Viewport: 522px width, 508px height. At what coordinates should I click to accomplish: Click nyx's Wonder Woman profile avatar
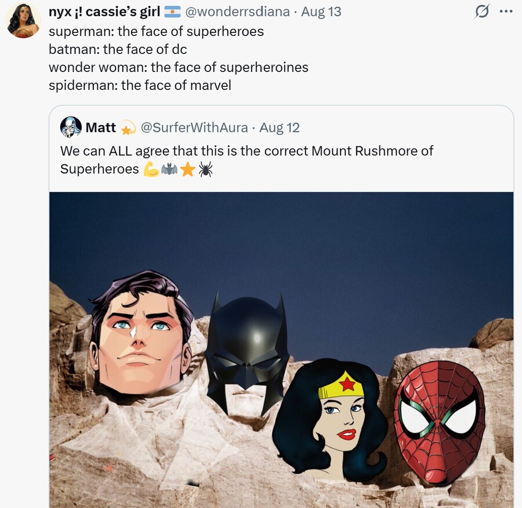pyautogui.click(x=23, y=20)
